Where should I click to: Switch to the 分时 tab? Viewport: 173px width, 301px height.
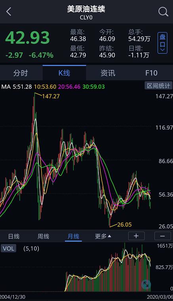pos(21,73)
